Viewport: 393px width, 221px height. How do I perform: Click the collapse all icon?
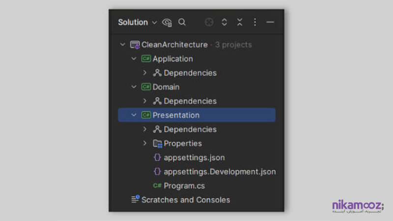click(x=240, y=22)
